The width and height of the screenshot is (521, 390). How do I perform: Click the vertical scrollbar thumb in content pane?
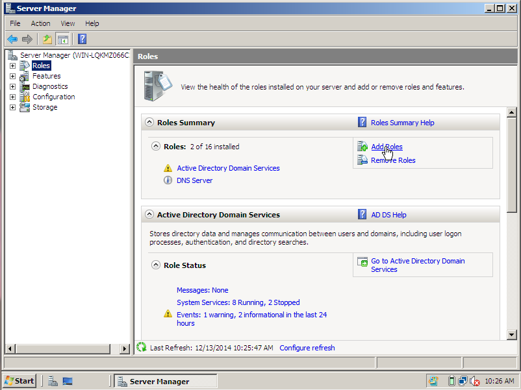coord(512,165)
